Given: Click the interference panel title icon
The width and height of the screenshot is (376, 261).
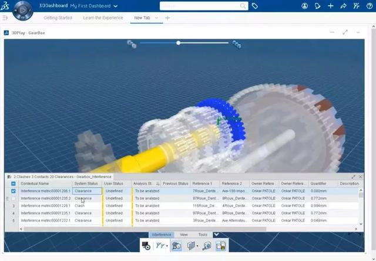Looking at the screenshot, I should click(x=9, y=177).
